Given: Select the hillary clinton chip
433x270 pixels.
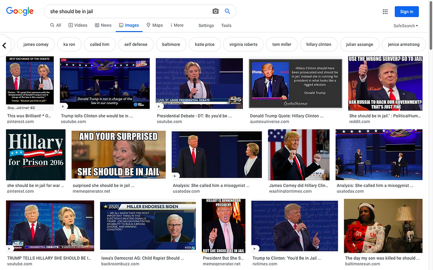Looking at the screenshot, I should point(319,44).
